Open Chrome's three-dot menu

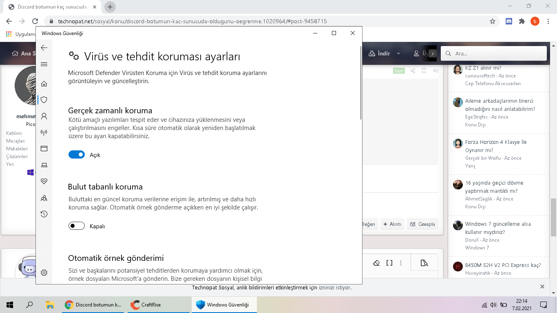pos(548,21)
